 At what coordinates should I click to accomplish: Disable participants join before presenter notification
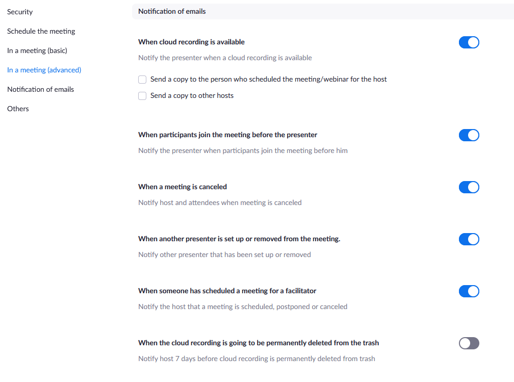[469, 135]
